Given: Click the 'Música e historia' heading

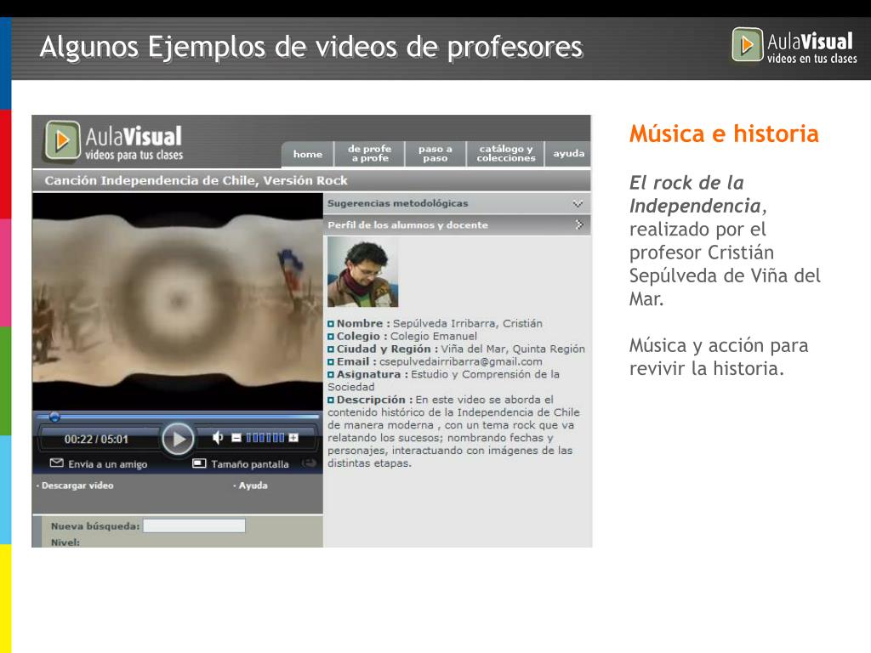Looking at the screenshot, I should [724, 133].
